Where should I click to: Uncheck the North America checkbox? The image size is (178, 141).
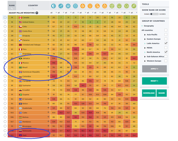click(166, 52)
